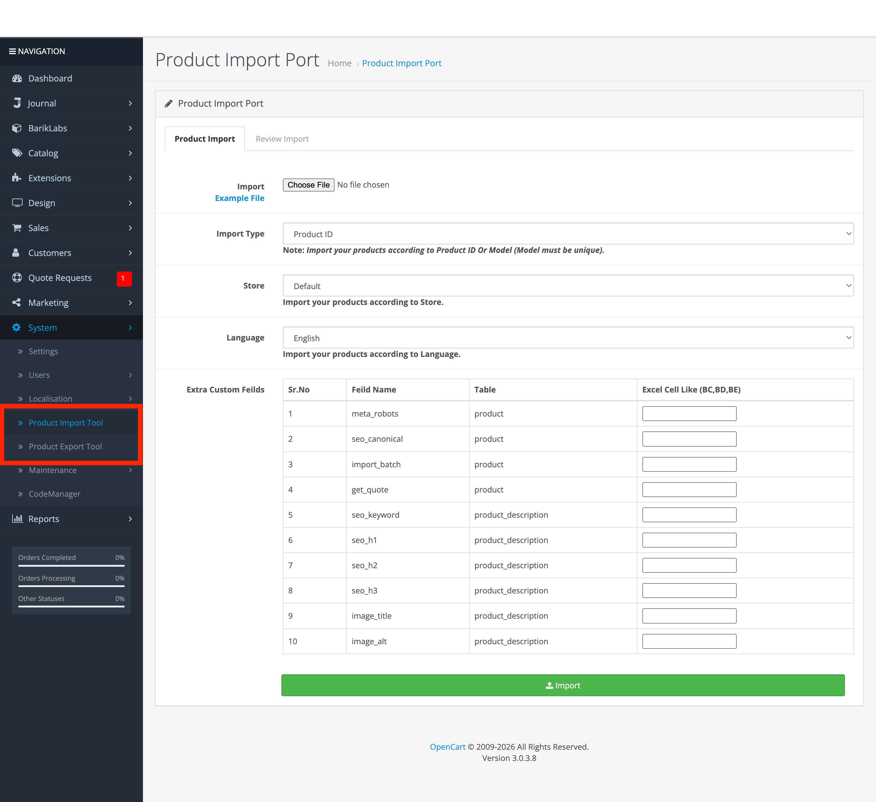Click the Choose File button
The height and width of the screenshot is (802, 876).
[308, 185]
